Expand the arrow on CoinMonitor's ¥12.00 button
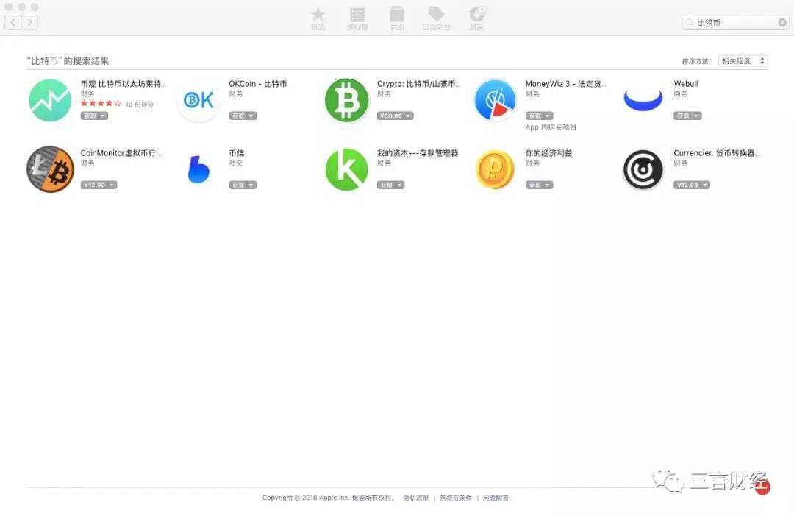The height and width of the screenshot is (516, 794). point(112,185)
